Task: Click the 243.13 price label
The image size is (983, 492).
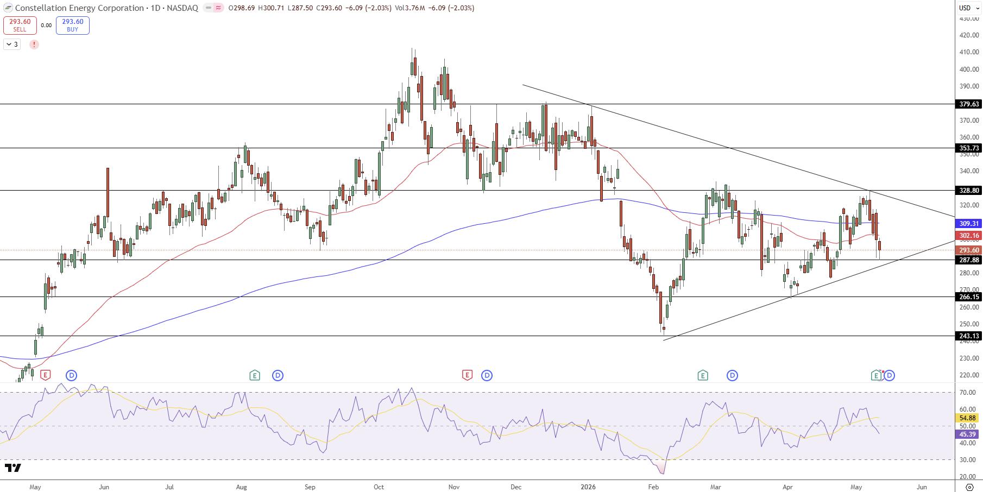Action: [968, 336]
